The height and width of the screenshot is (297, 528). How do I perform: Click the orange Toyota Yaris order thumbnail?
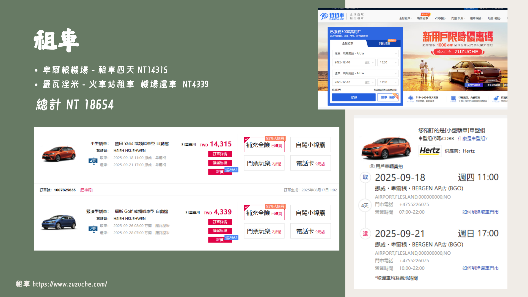point(59,153)
